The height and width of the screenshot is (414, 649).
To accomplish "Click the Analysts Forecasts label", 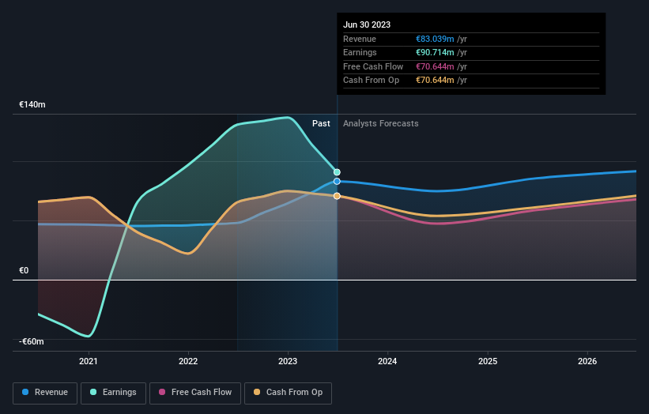I will click(381, 124).
